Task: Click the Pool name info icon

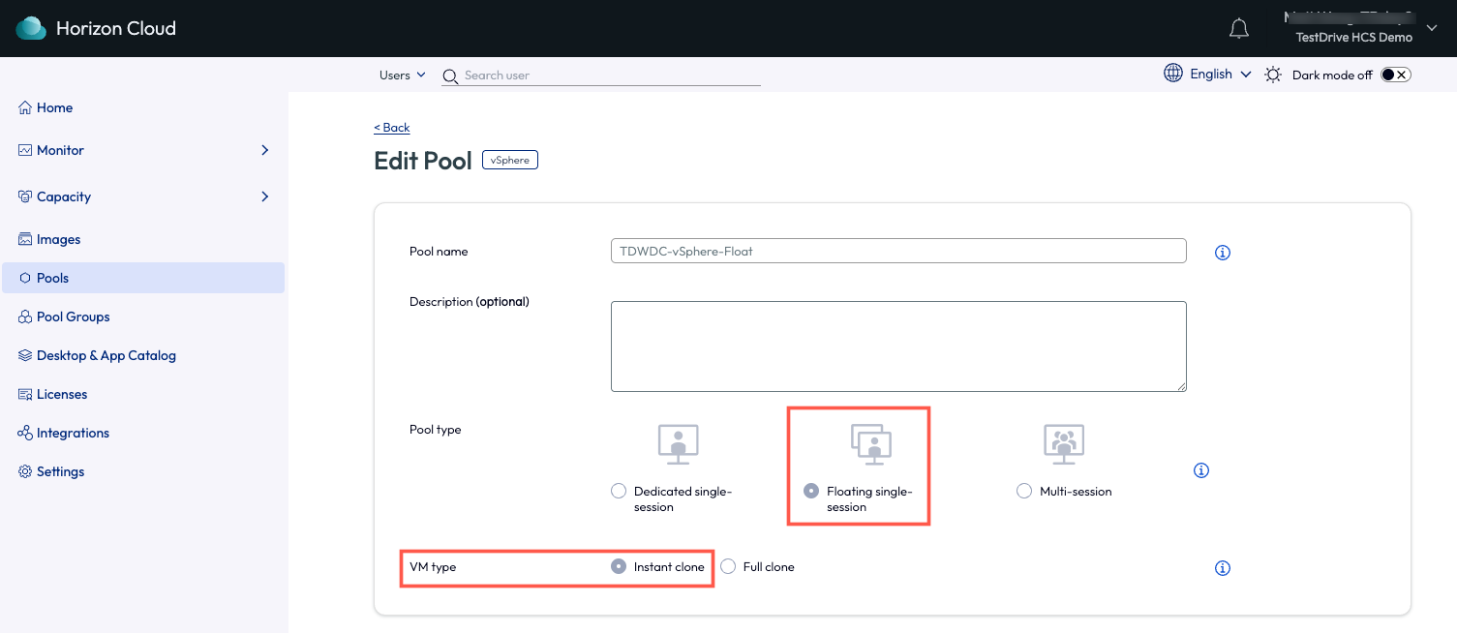Action: [x=1222, y=253]
